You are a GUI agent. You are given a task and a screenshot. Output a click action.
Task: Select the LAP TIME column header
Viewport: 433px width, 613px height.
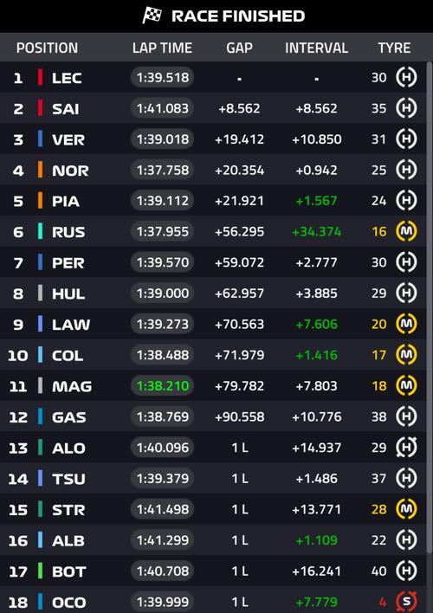coord(162,48)
